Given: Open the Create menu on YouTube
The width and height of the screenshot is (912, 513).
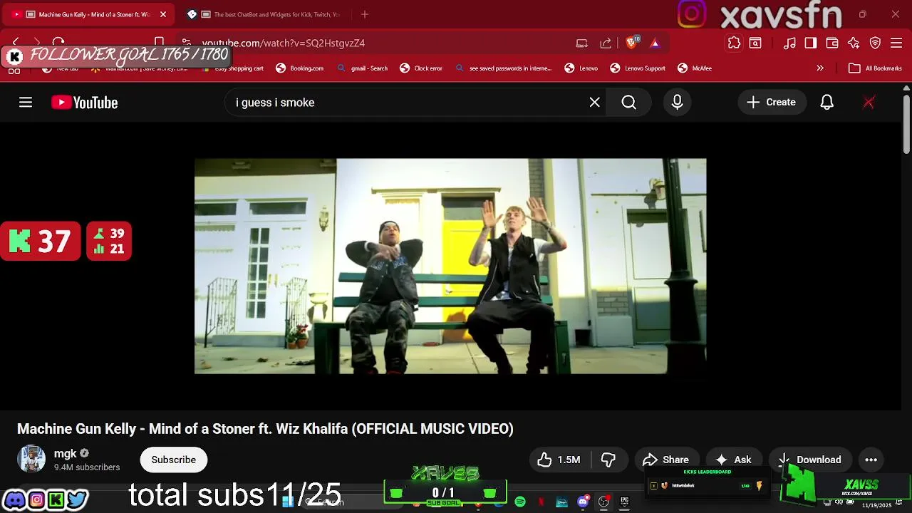Looking at the screenshot, I should point(772,103).
